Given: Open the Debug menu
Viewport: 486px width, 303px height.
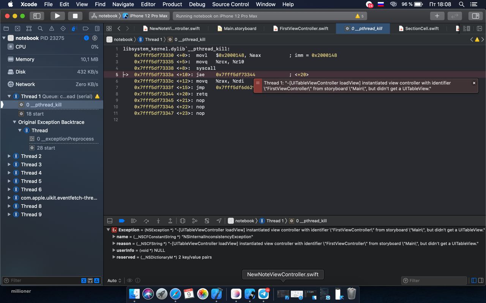Looking at the screenshot, I should (x=197, y=4).
